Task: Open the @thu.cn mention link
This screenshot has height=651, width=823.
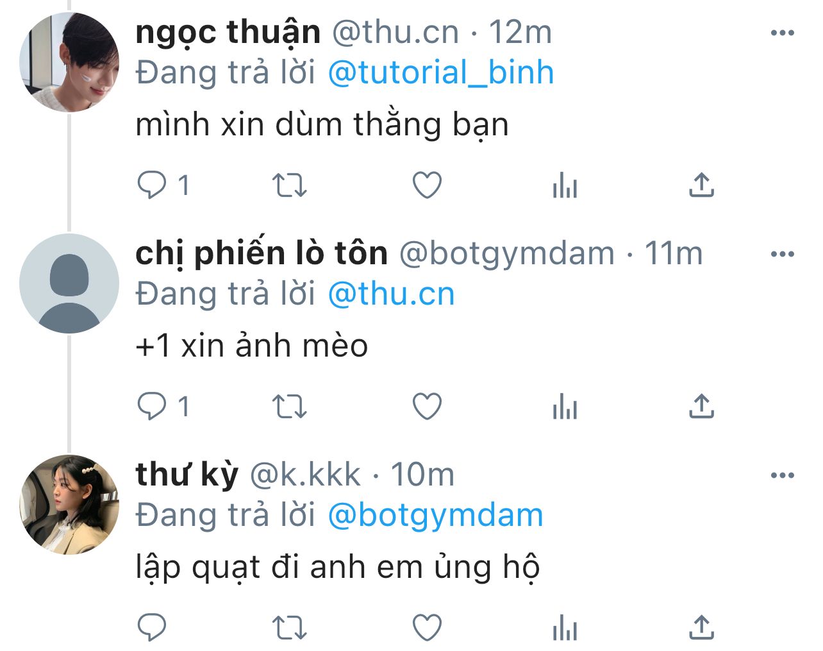Action: [391, 294]
